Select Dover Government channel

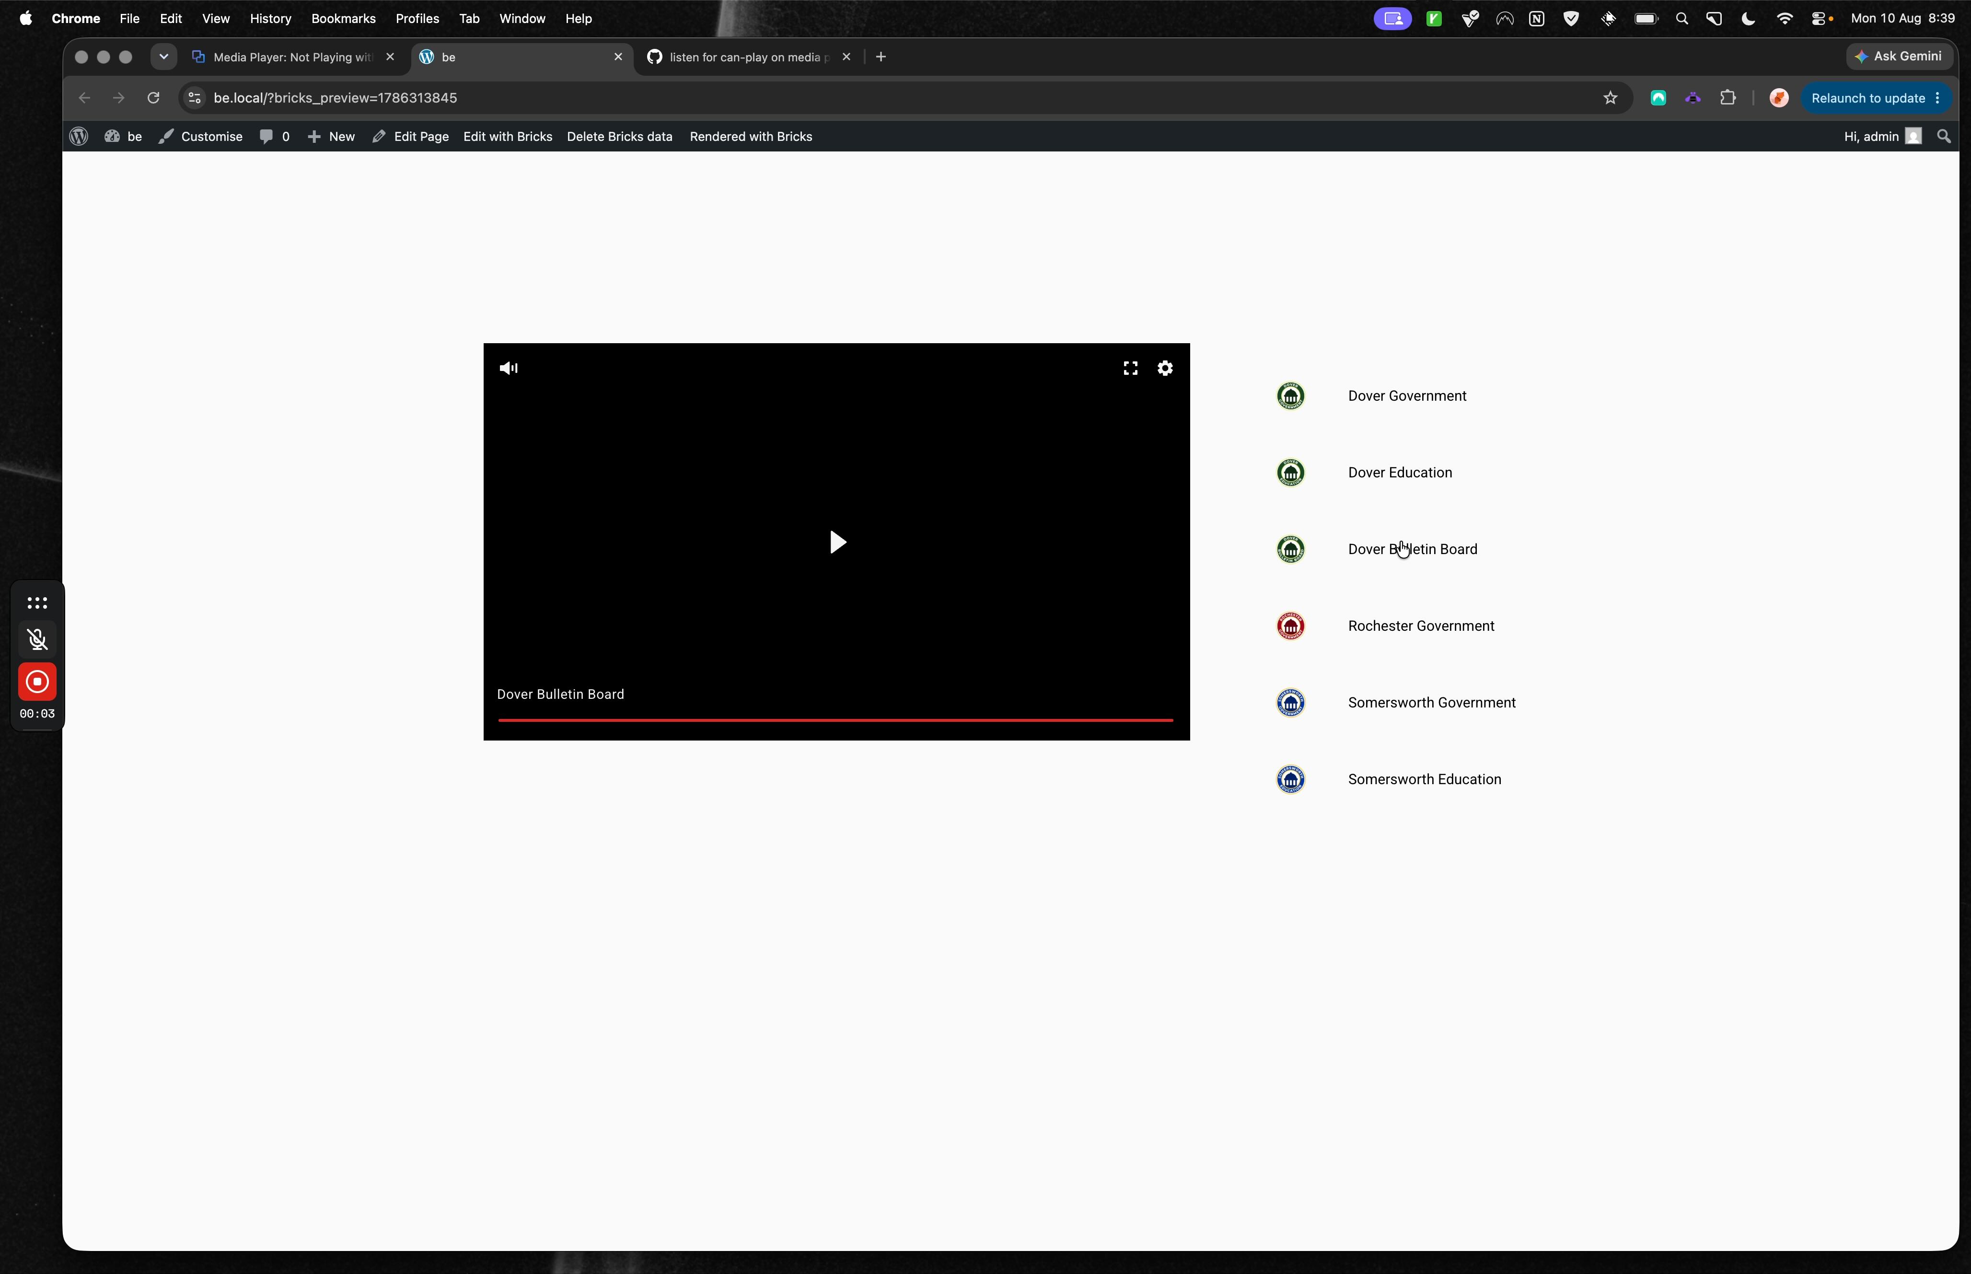point(1407,395)
